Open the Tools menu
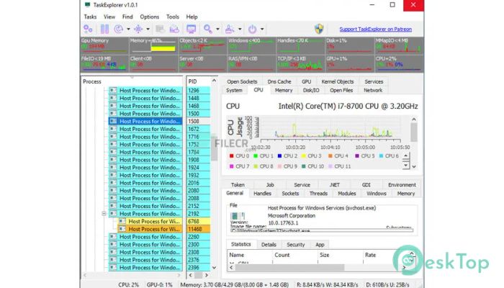This screenshot has height=288, width=504. click(173, 17)
